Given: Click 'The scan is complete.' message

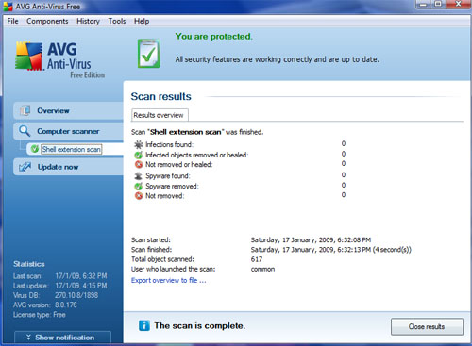Looking at the screenshot, I should pyautogui.click(x=199, y=325).
